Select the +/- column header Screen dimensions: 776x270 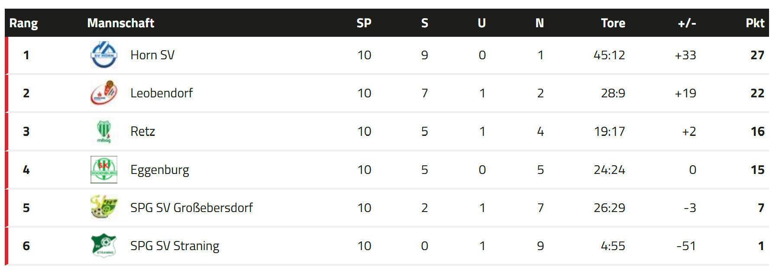pyautogui.click(x=687, y=23)
